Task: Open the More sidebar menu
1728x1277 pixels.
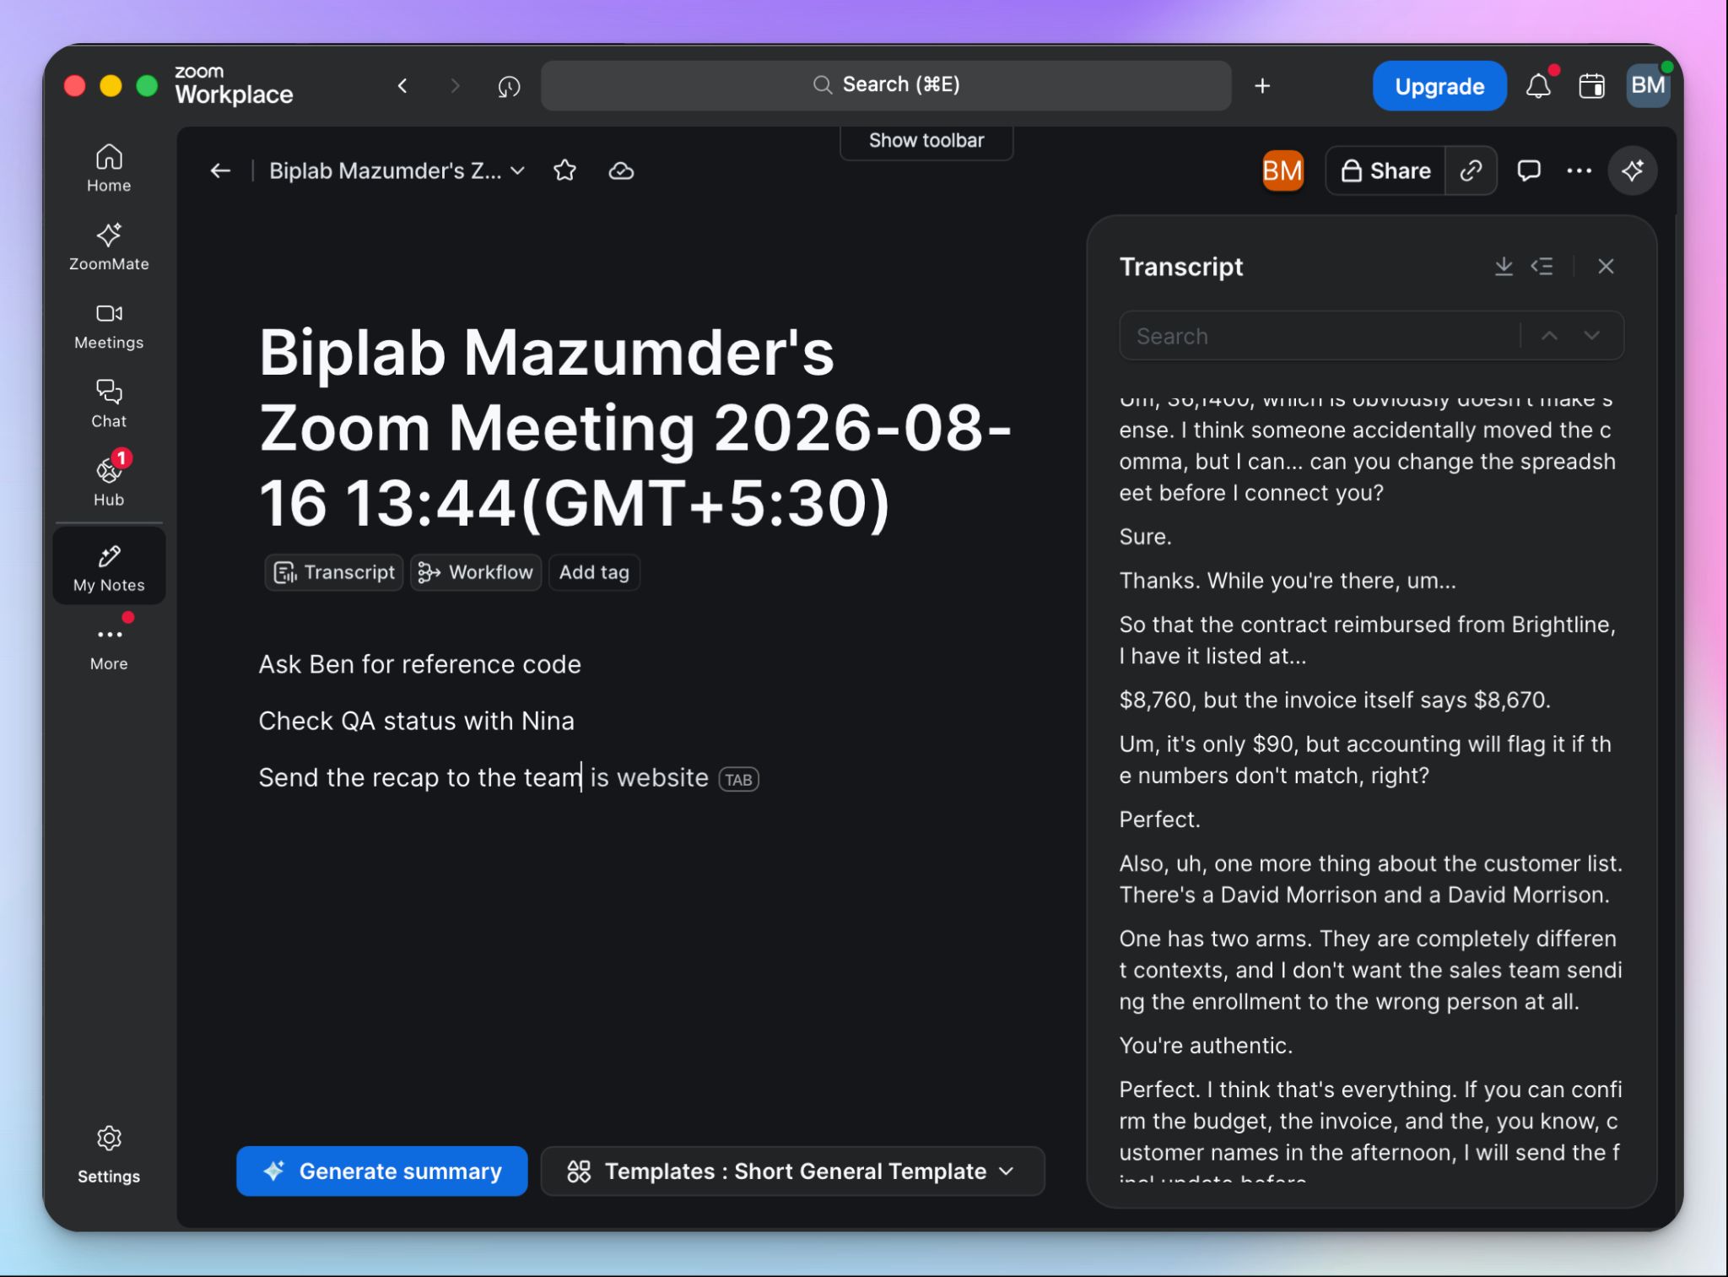Action: tap(109, 647)
